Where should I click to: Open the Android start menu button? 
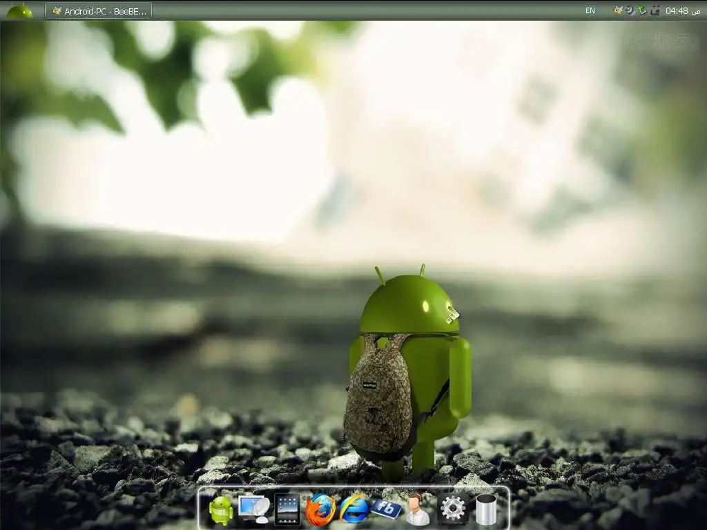tap(20, 10)
